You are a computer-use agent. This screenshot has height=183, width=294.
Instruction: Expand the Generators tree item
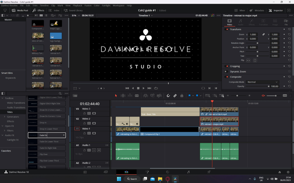tap(4, 117)
